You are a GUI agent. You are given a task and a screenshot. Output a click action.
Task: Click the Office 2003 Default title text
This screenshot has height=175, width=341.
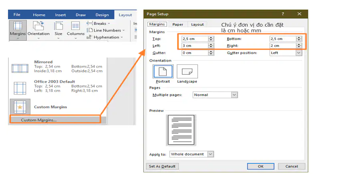[54, 82]
